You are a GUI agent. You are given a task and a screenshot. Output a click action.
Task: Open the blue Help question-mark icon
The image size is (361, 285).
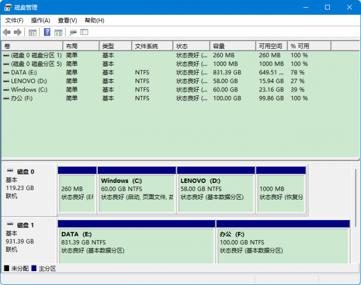click(x=47, y=32)
